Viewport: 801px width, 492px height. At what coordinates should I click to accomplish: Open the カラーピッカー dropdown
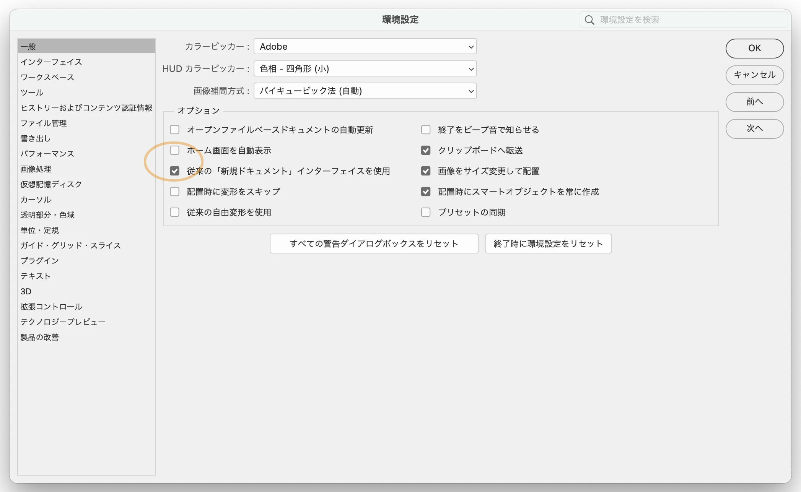(365, 47)
